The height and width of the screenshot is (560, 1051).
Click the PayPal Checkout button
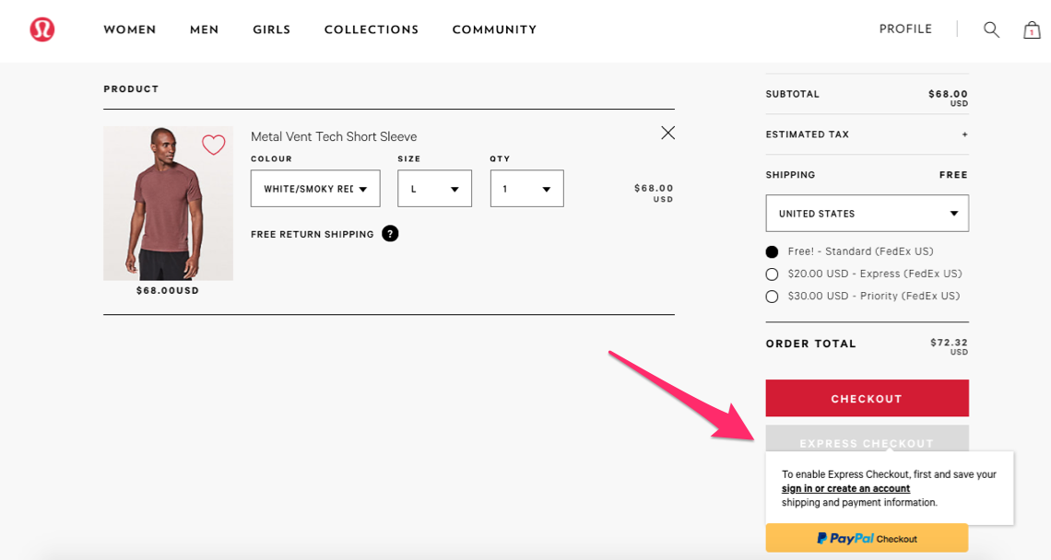(867, 538)
